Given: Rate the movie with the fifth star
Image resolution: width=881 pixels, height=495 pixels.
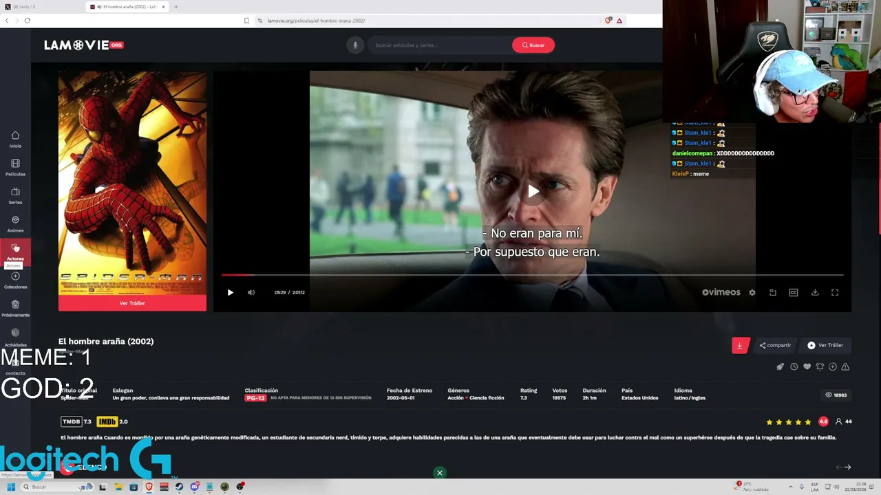Looking at the screenshot, I should pos(808,422).
